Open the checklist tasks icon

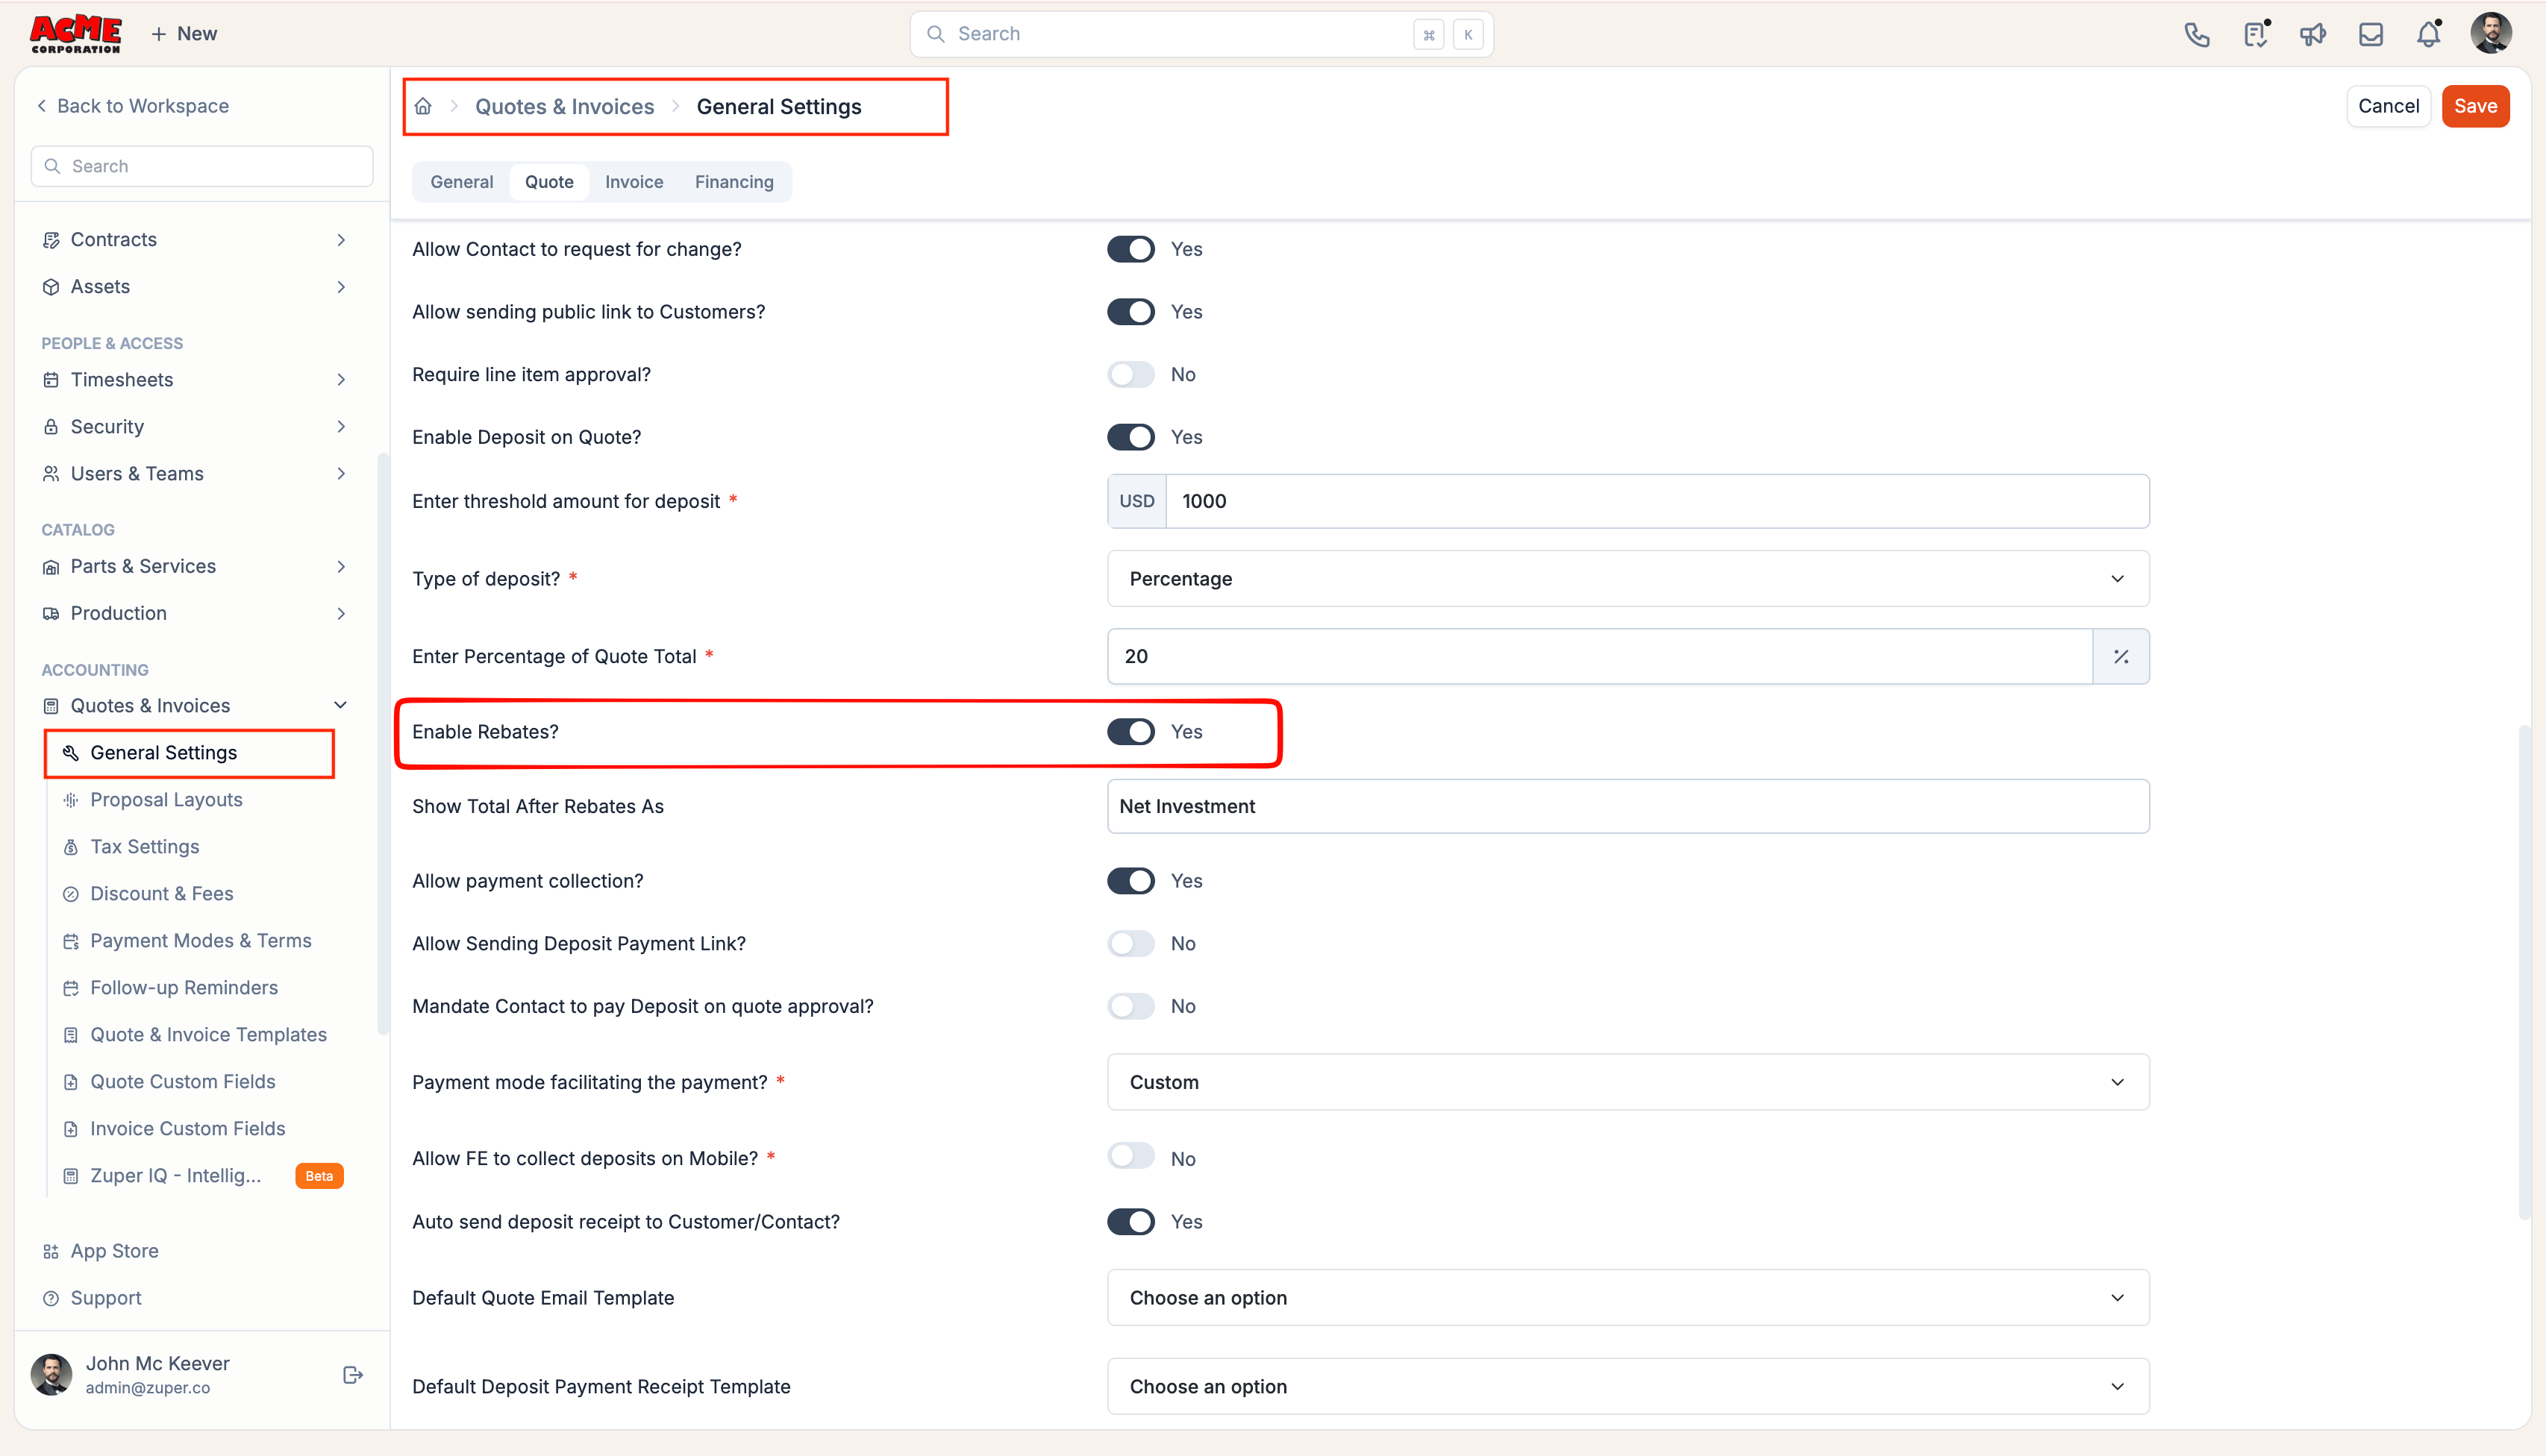coord(2255,35)
